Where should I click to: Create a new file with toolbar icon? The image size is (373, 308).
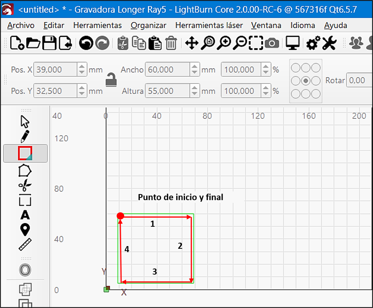point(17,43)
